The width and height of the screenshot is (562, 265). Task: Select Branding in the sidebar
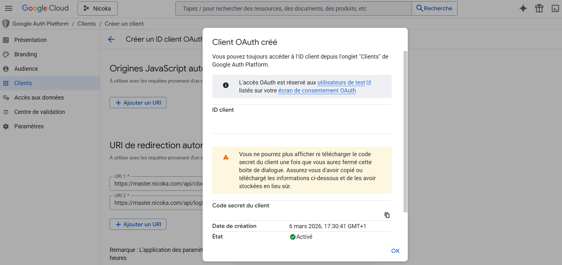(25, 54)
